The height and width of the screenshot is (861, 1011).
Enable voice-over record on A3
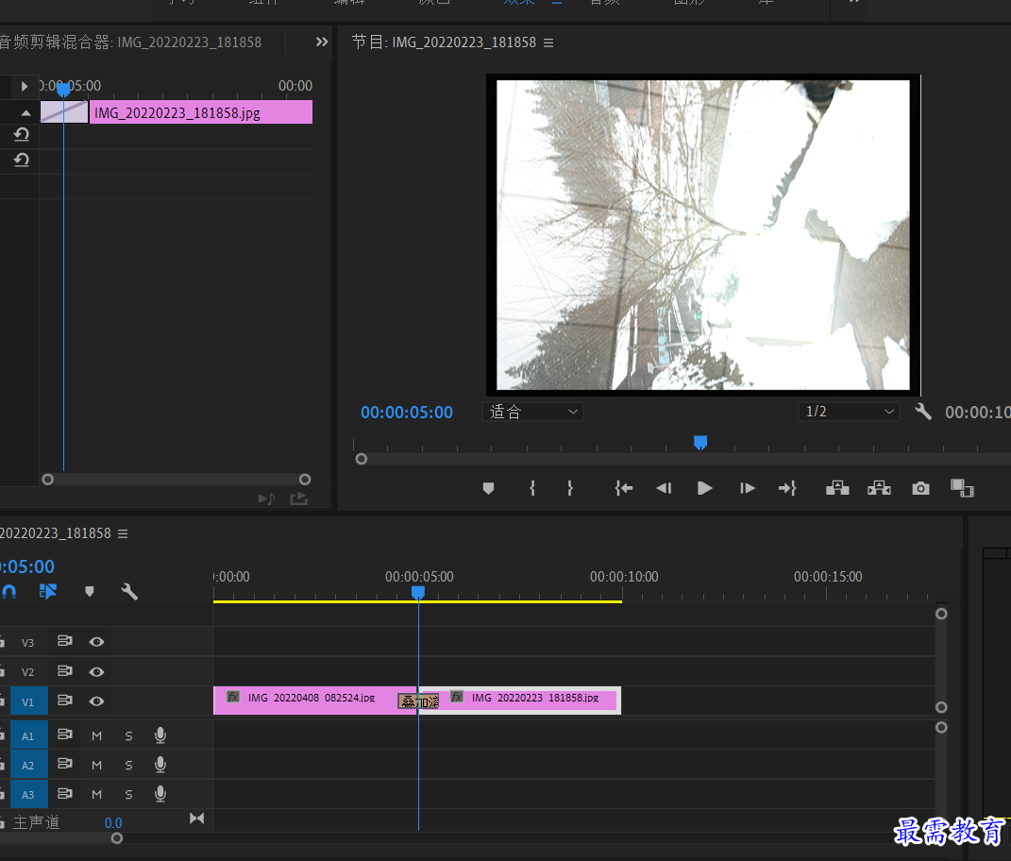160,794
